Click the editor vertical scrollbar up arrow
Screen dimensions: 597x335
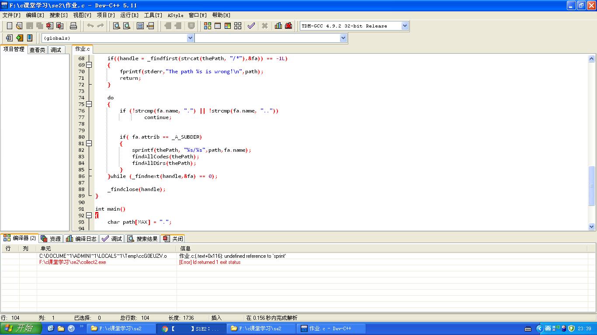pyautogui.click(x=592, y=58)
